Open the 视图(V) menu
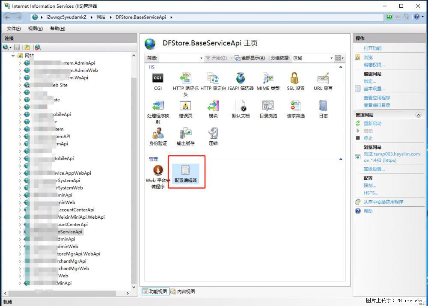Screen dimensions: 428x306 35,29
